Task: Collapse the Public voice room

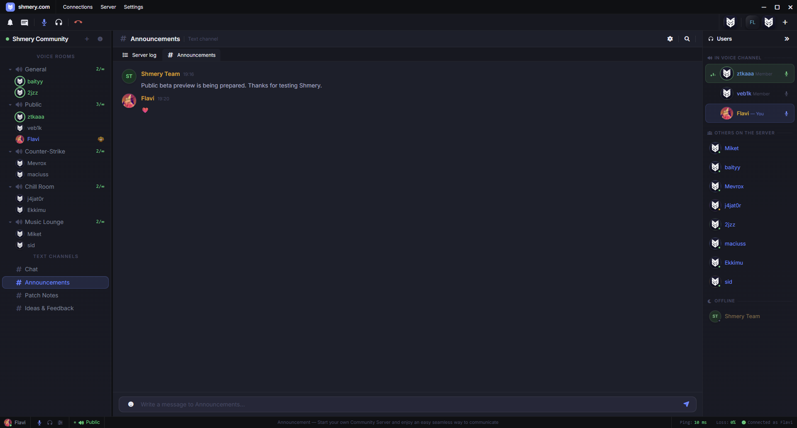Action: [x=10, y=105]
